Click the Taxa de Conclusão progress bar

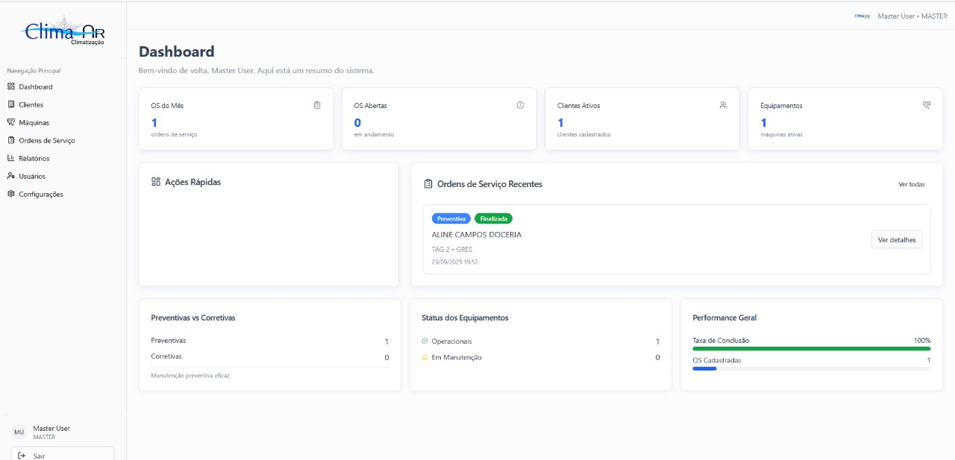811,348
